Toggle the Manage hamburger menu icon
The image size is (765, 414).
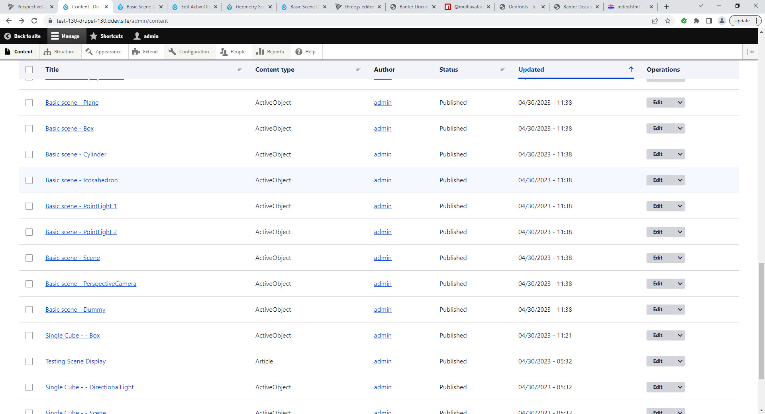[55, 36]
